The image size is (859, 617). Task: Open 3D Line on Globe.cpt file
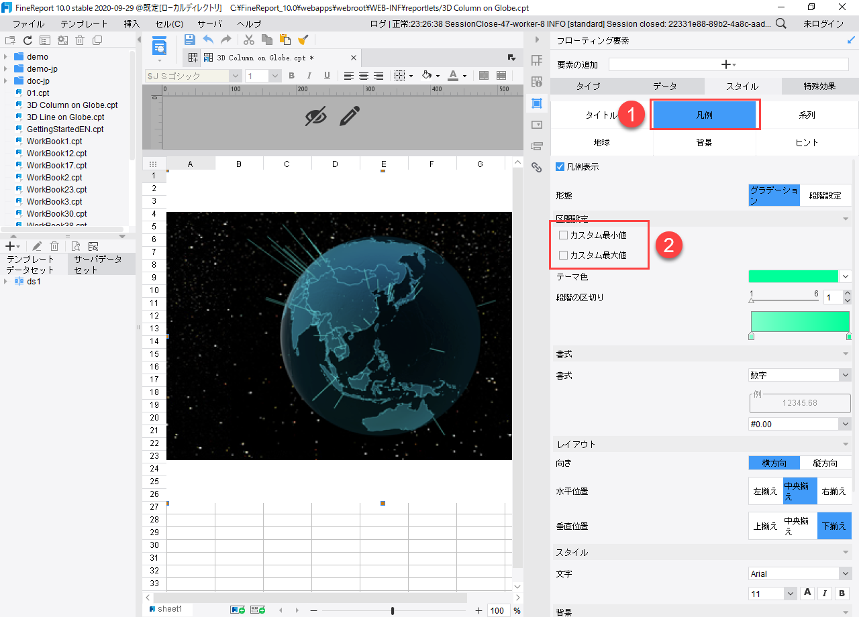coord(66,117)
